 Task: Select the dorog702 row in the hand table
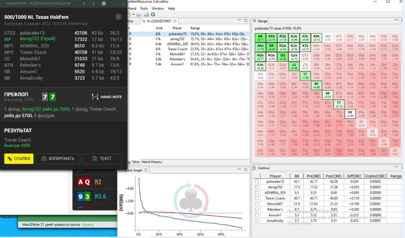(x=189, y=39)
